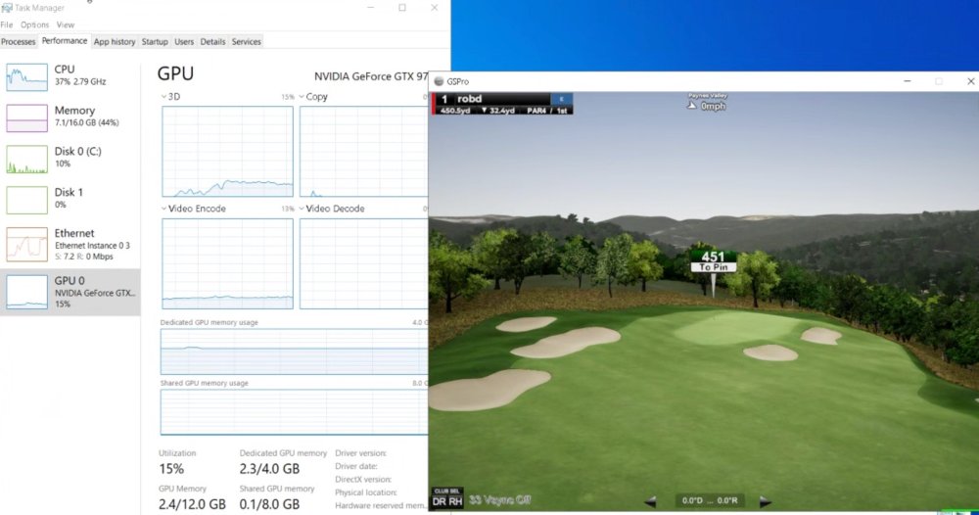979x515 pixels.
Task: Click the Shared GPU memory usage graph
Action: pos(294,412)
